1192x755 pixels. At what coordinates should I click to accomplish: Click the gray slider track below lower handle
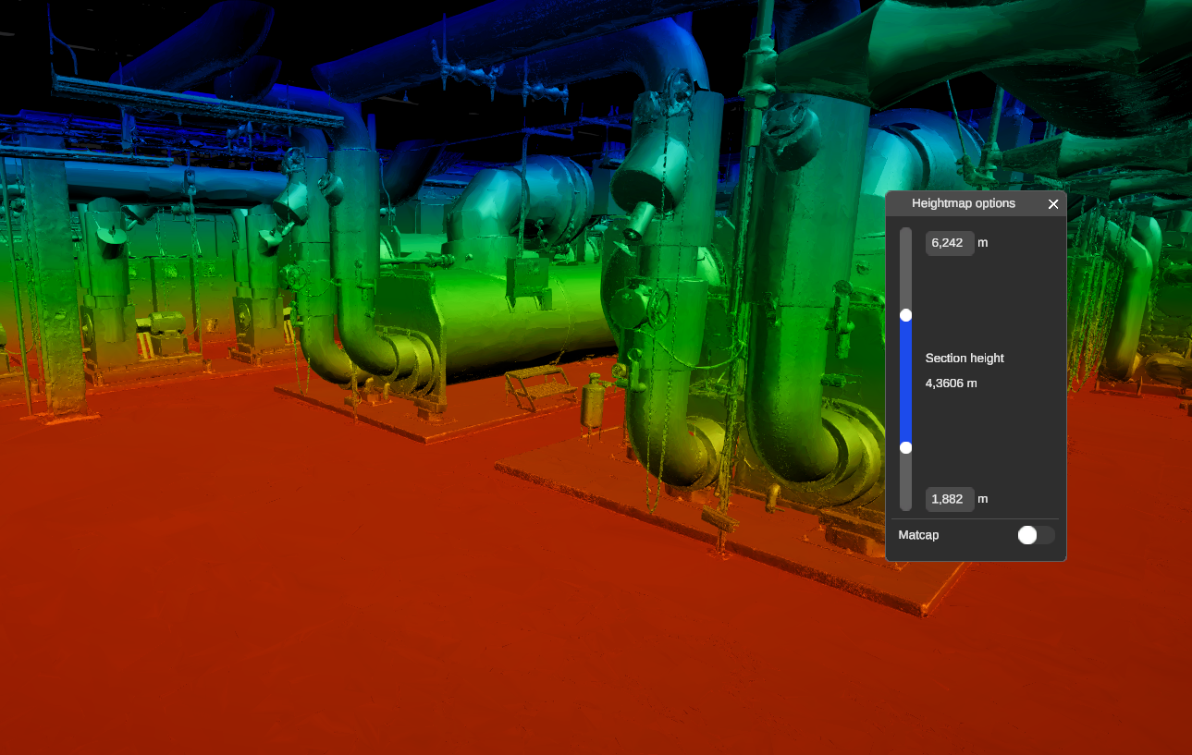pyautogui.click(x=906, y=482)
